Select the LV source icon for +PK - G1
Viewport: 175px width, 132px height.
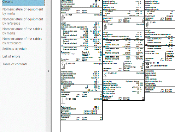tap(105, 75)
